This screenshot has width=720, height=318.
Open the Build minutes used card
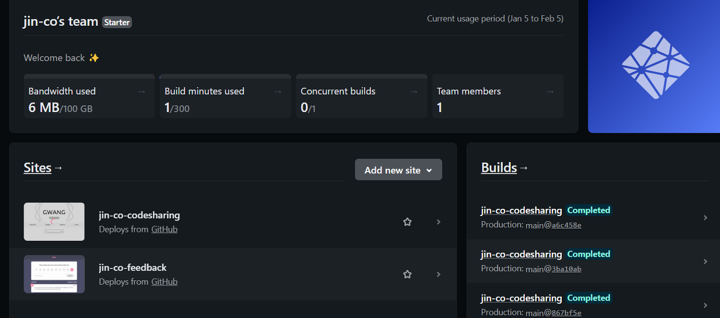(225, 96)
